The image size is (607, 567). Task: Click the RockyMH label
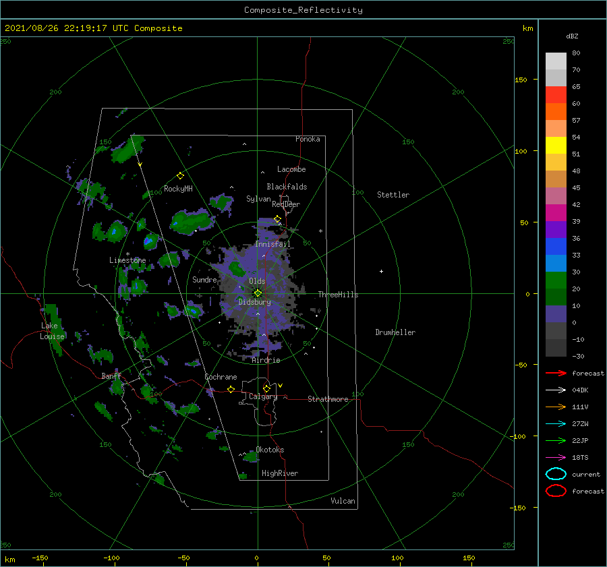178,189
